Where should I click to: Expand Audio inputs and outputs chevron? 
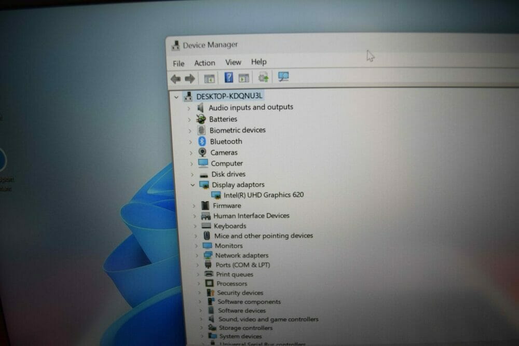pyautogui.click(x=189, y=108)
